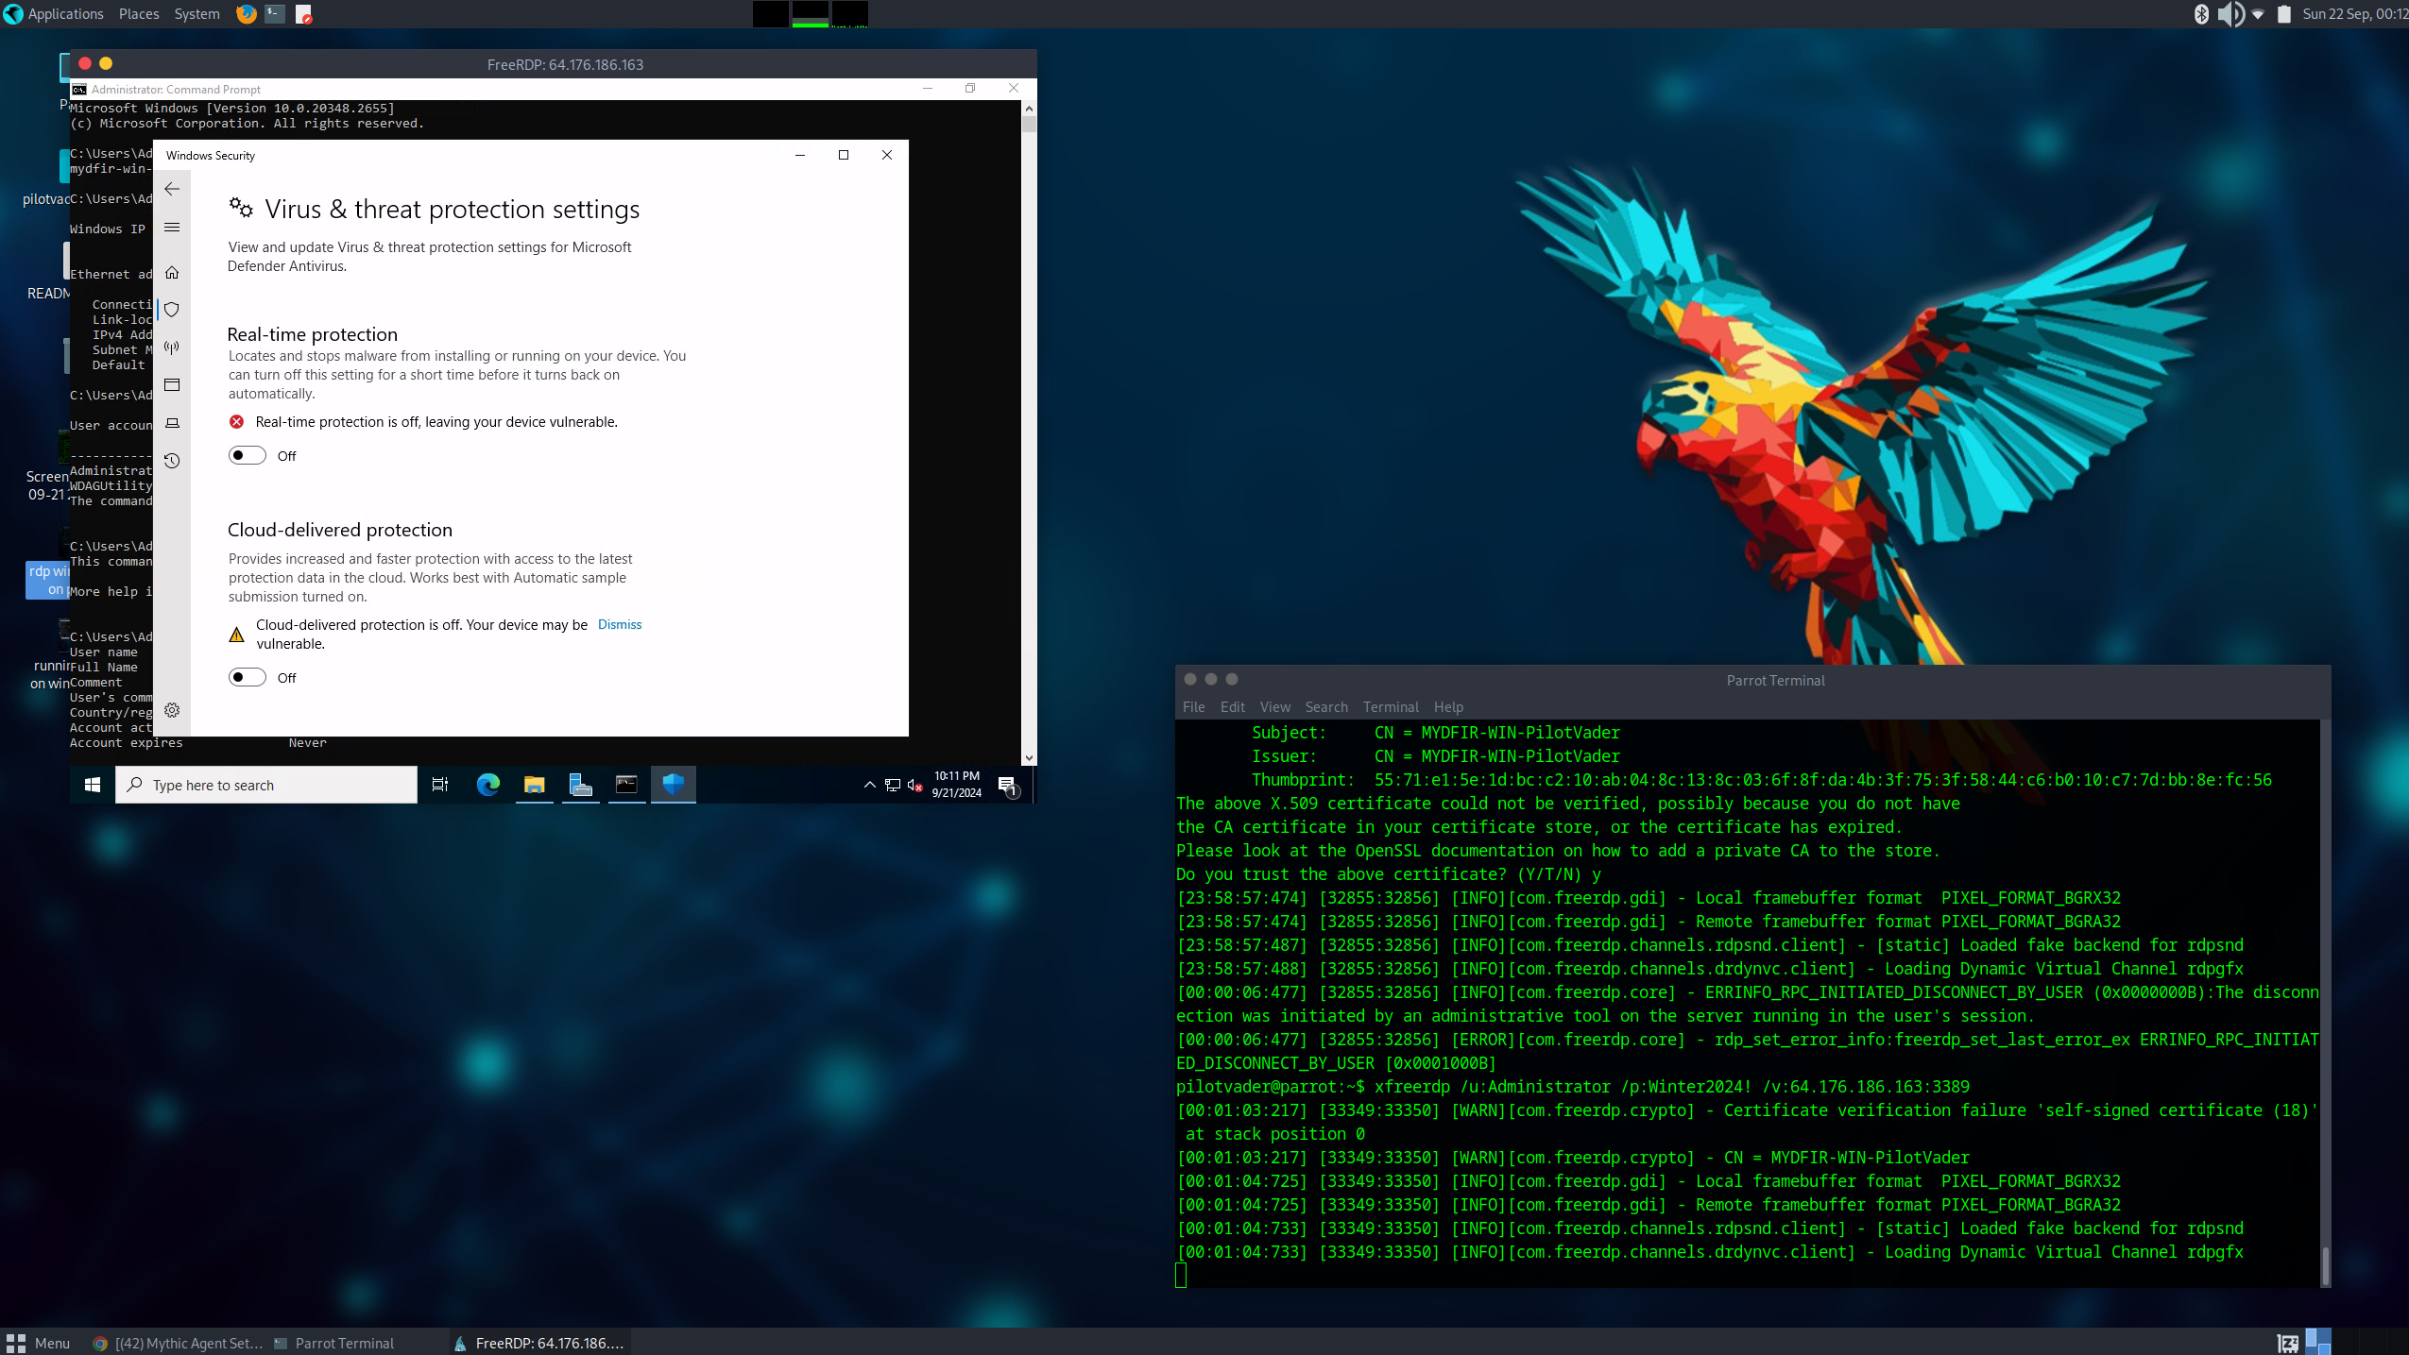Image resolution: width=2409 pixels, height=1355 pixels.
Task: Adjust the Parrot panel volume control
Action: pos(2230,13)
